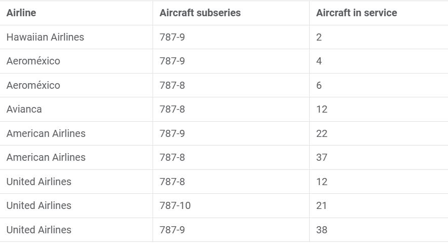Click the 787-10 subseries cell
This screenshot has width=448, height=248.
click(175, 205)
